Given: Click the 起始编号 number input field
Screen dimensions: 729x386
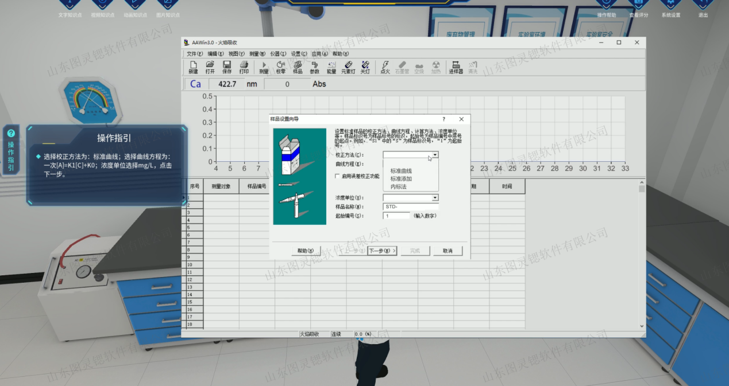Looking at the screenshot, I should tap(396, 216).
